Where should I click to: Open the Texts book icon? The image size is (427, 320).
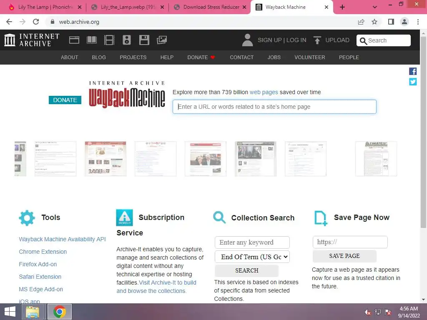[91, 40]
